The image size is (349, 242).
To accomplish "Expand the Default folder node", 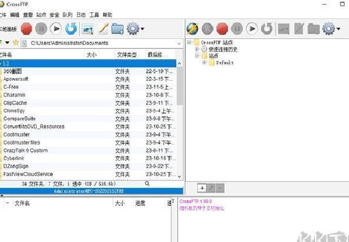I will point(204,63).
